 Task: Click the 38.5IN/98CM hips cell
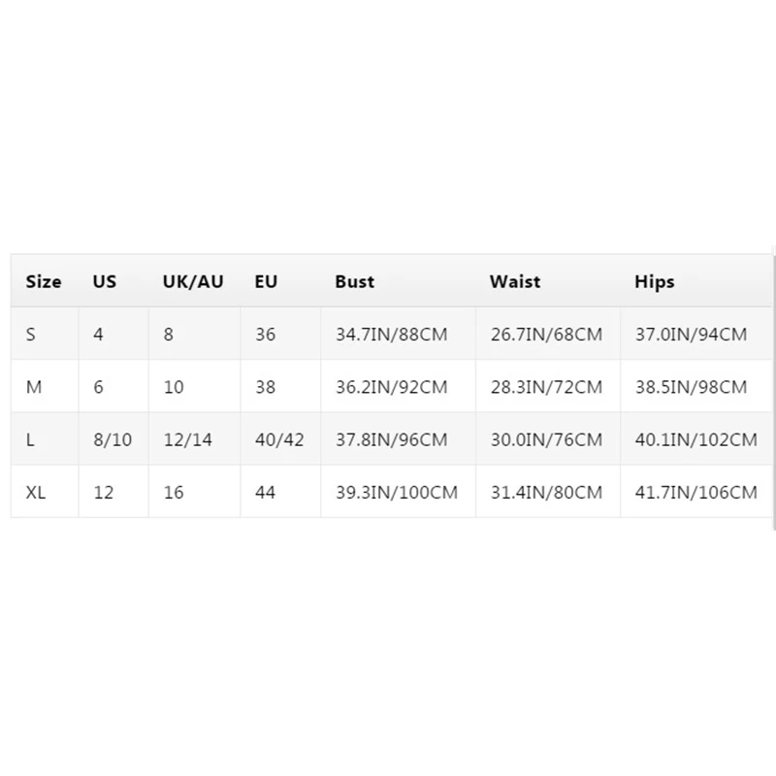[x=691, y=387]
